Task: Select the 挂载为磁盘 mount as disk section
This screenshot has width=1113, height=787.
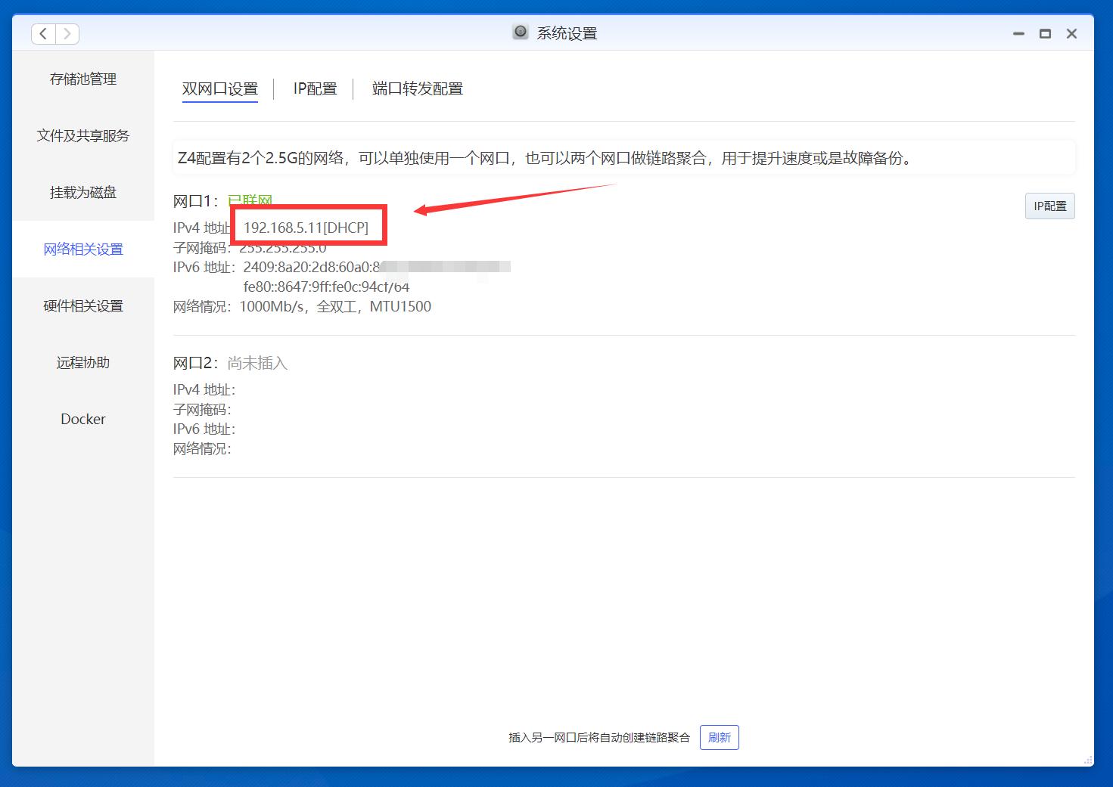Action: click(83, 192)
